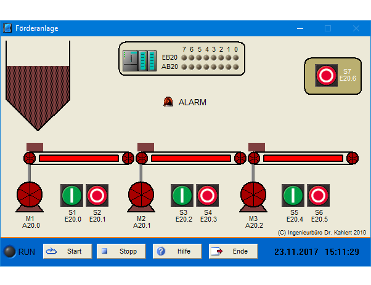Click AB20 bit 2 indicator LED

pos(221,67)
